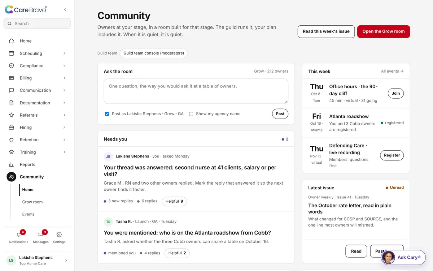
Task: Enable Show my agency name checkbox
Action: (191, 114)
